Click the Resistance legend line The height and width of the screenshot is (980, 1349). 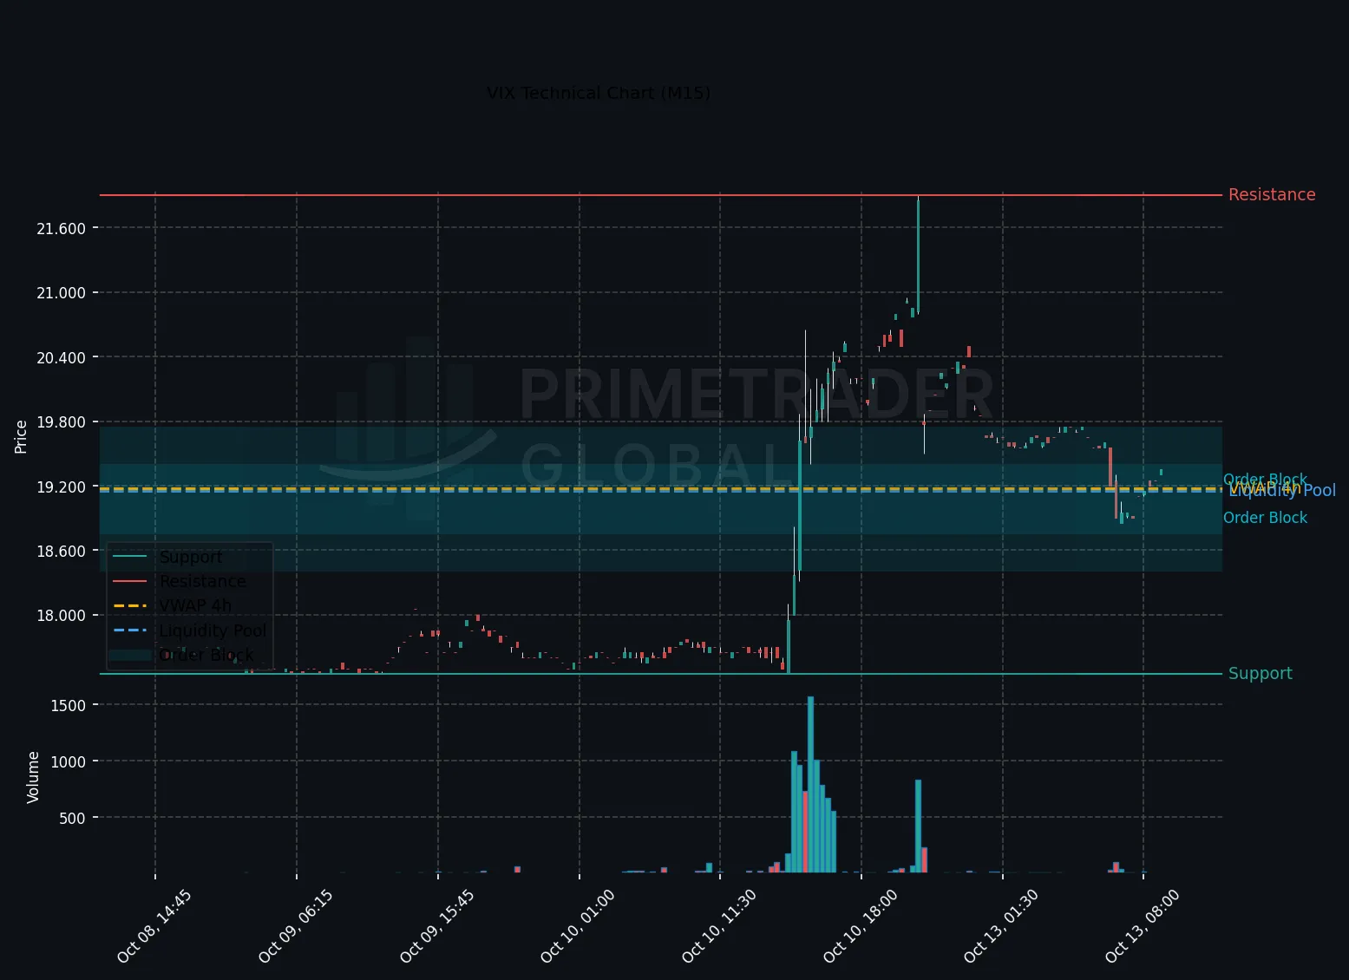click(130, 581)
